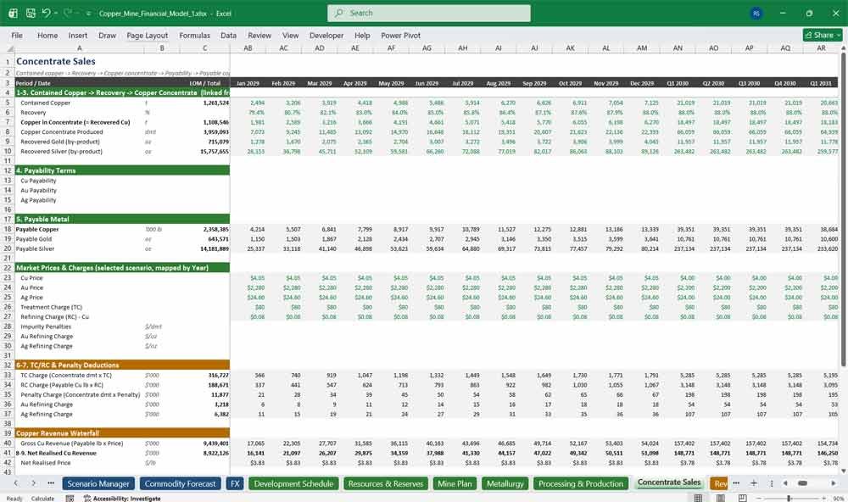Switch to the FX sheet tab
Viewport: 848px width, 502px height.
tap(235, 483)
